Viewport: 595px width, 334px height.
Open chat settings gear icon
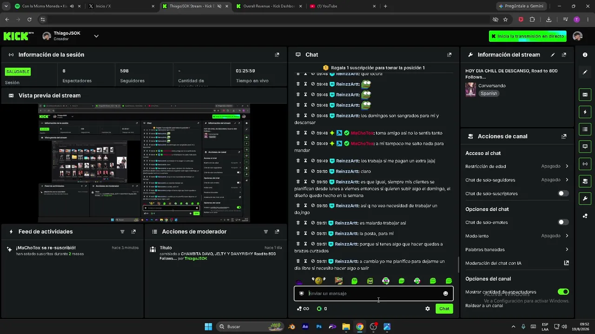pyautogui.click(x=428, y=308)
